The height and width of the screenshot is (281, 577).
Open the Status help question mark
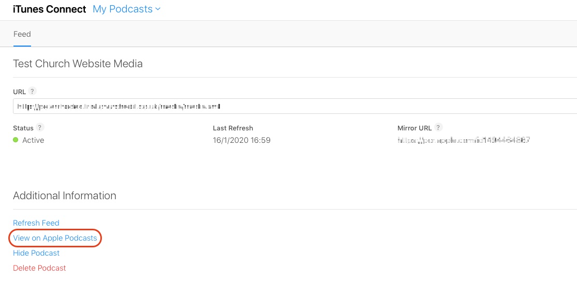[40, 128]
